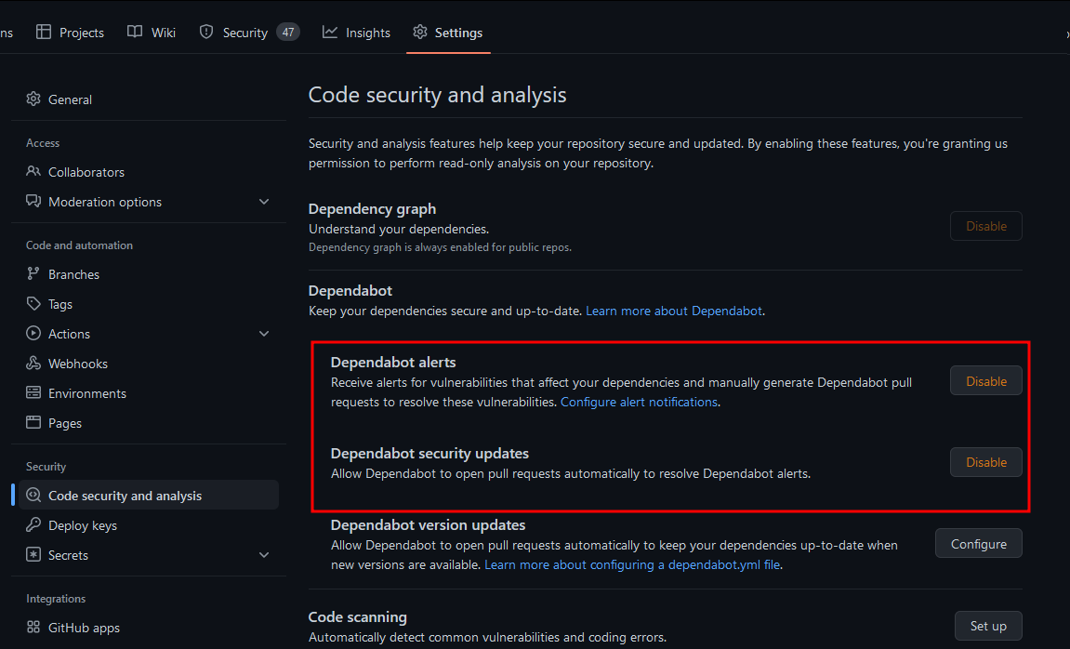Viewport: 1070px width, 649px height.
Task: Expand the Actions submenu chevron
Action: point(264,334)
